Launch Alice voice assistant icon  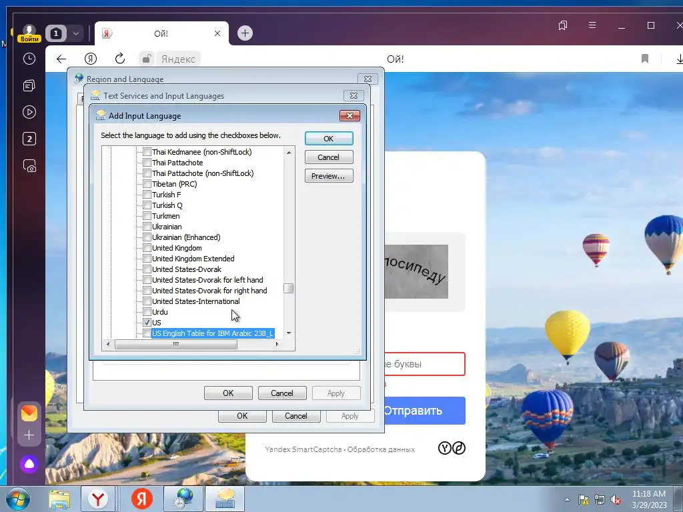29,464
